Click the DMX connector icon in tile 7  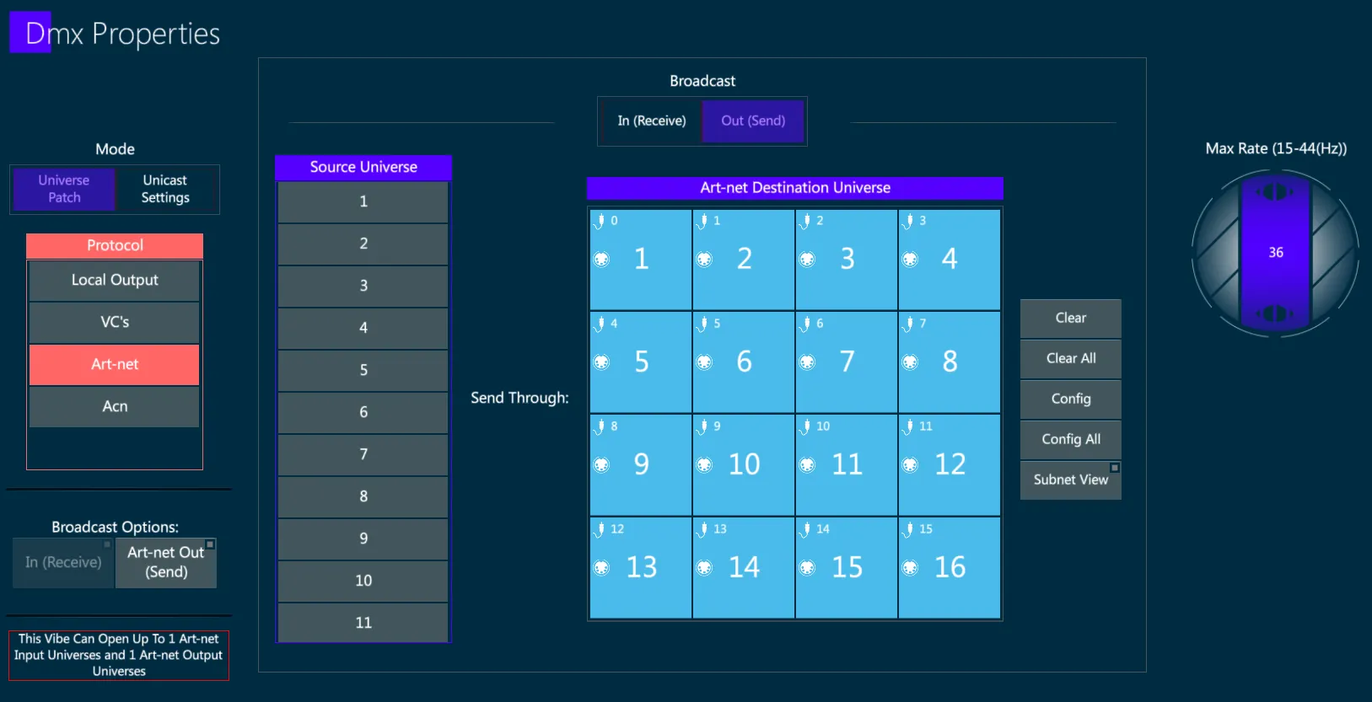[x=807, y=362]
